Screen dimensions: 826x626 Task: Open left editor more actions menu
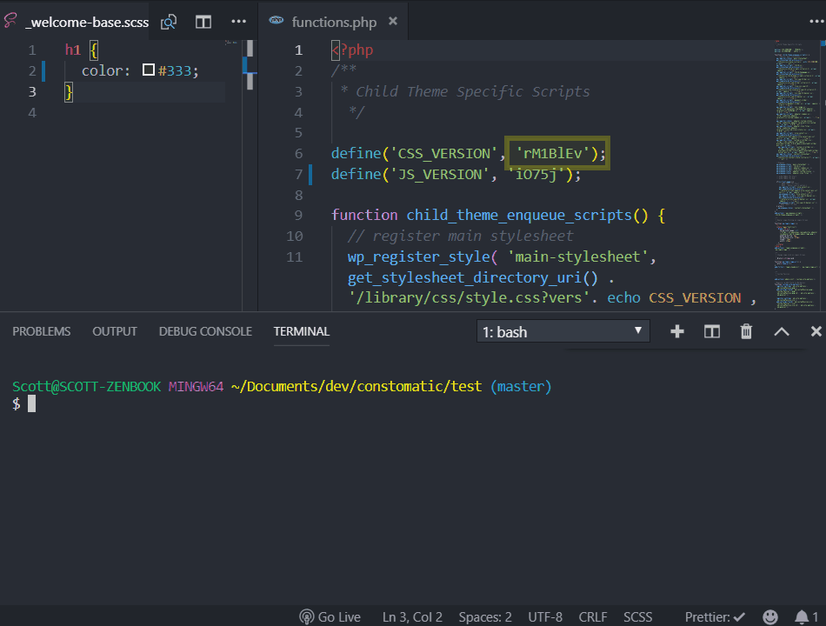238,22
